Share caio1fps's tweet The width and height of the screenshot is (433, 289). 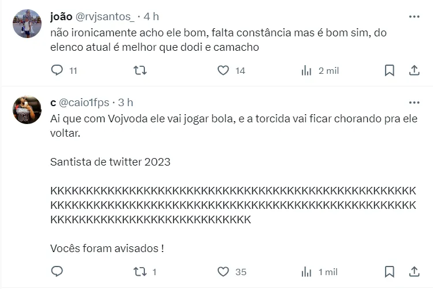413,272
